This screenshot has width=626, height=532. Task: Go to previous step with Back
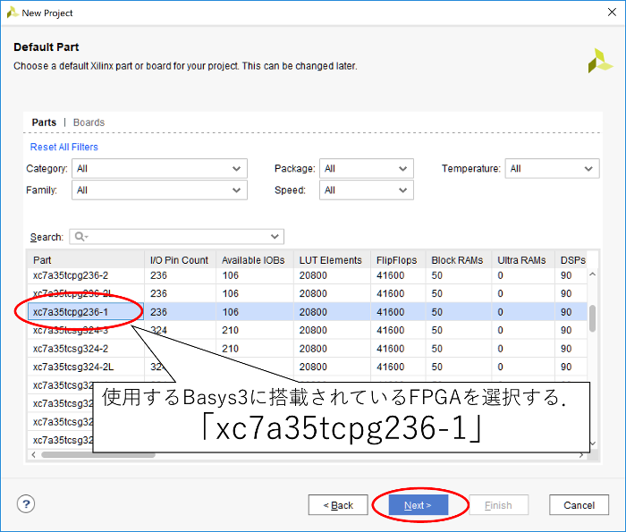point(338,505)
